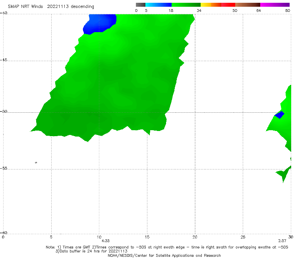Click the longitude axis label '5'
Viewport: 294px width, 258px height.
click(x=51, y=237)
